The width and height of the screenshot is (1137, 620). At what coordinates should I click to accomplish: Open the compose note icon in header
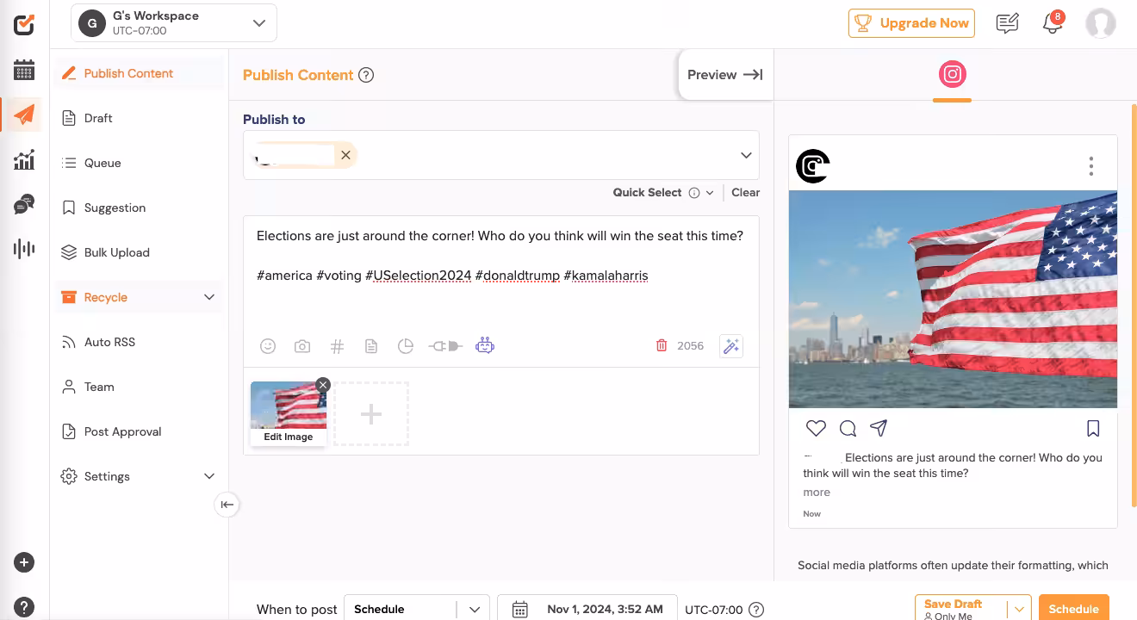tap(1007, 24)
